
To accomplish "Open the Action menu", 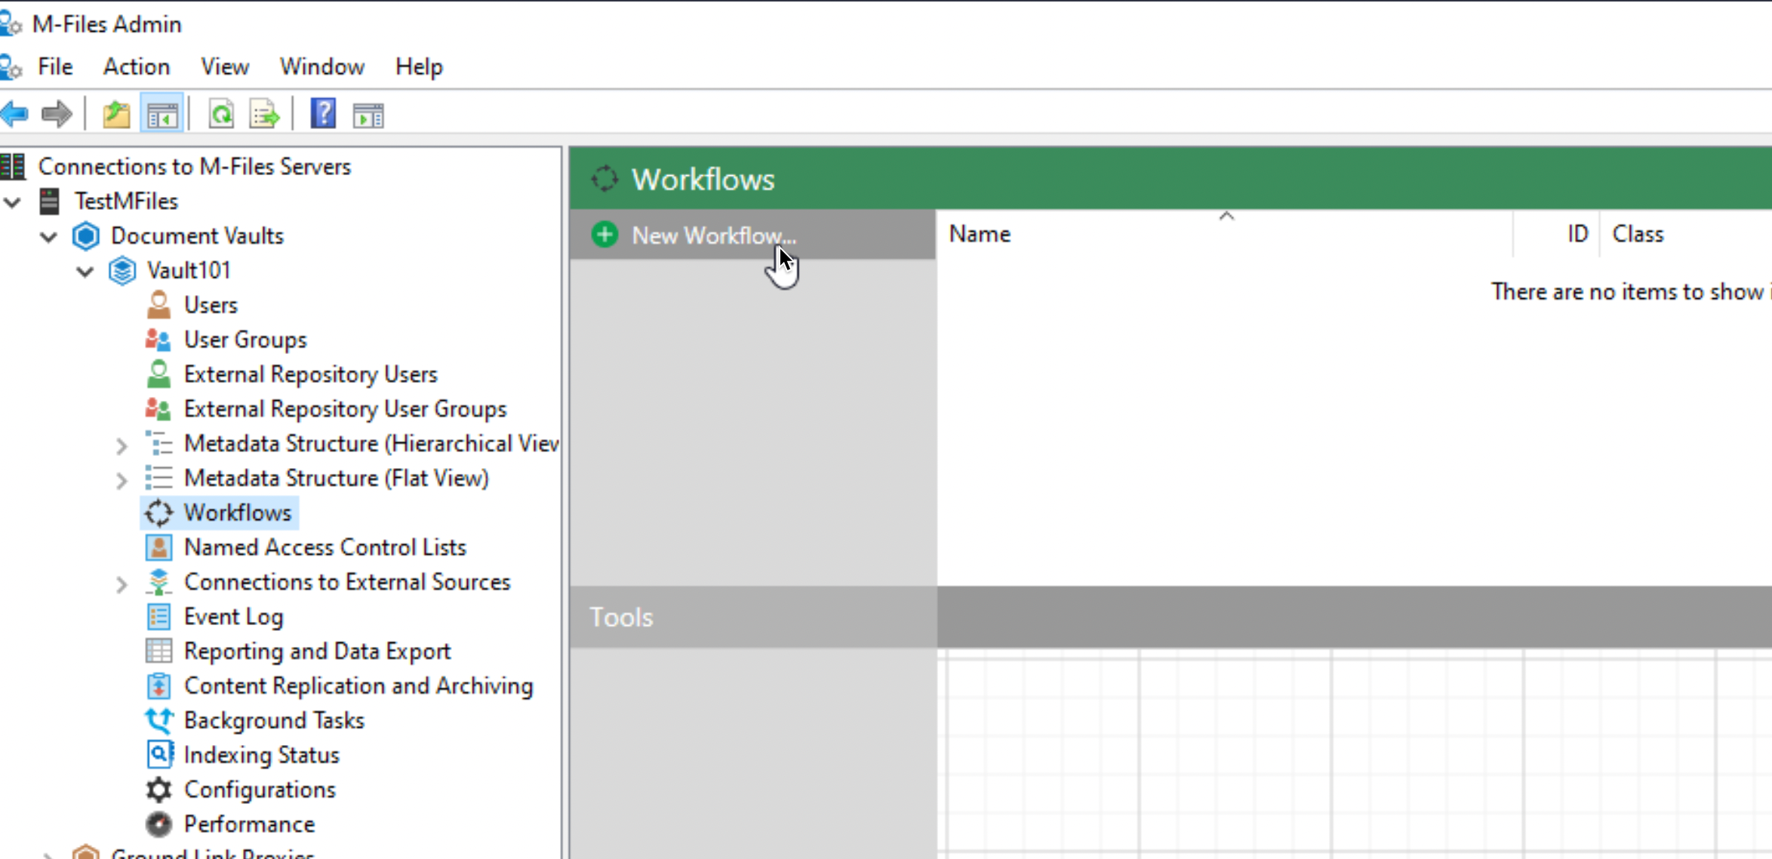I will click(137, 66).
